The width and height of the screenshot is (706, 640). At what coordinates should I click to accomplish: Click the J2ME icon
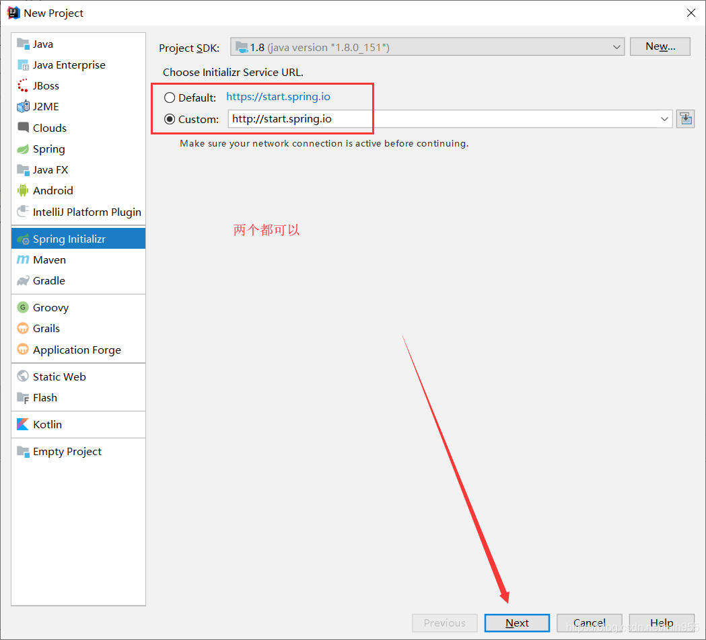point(22,107)
